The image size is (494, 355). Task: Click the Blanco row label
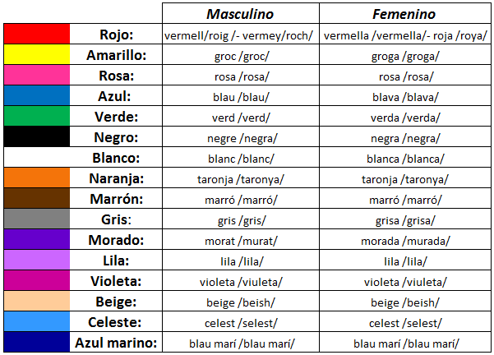click(116, 158)
